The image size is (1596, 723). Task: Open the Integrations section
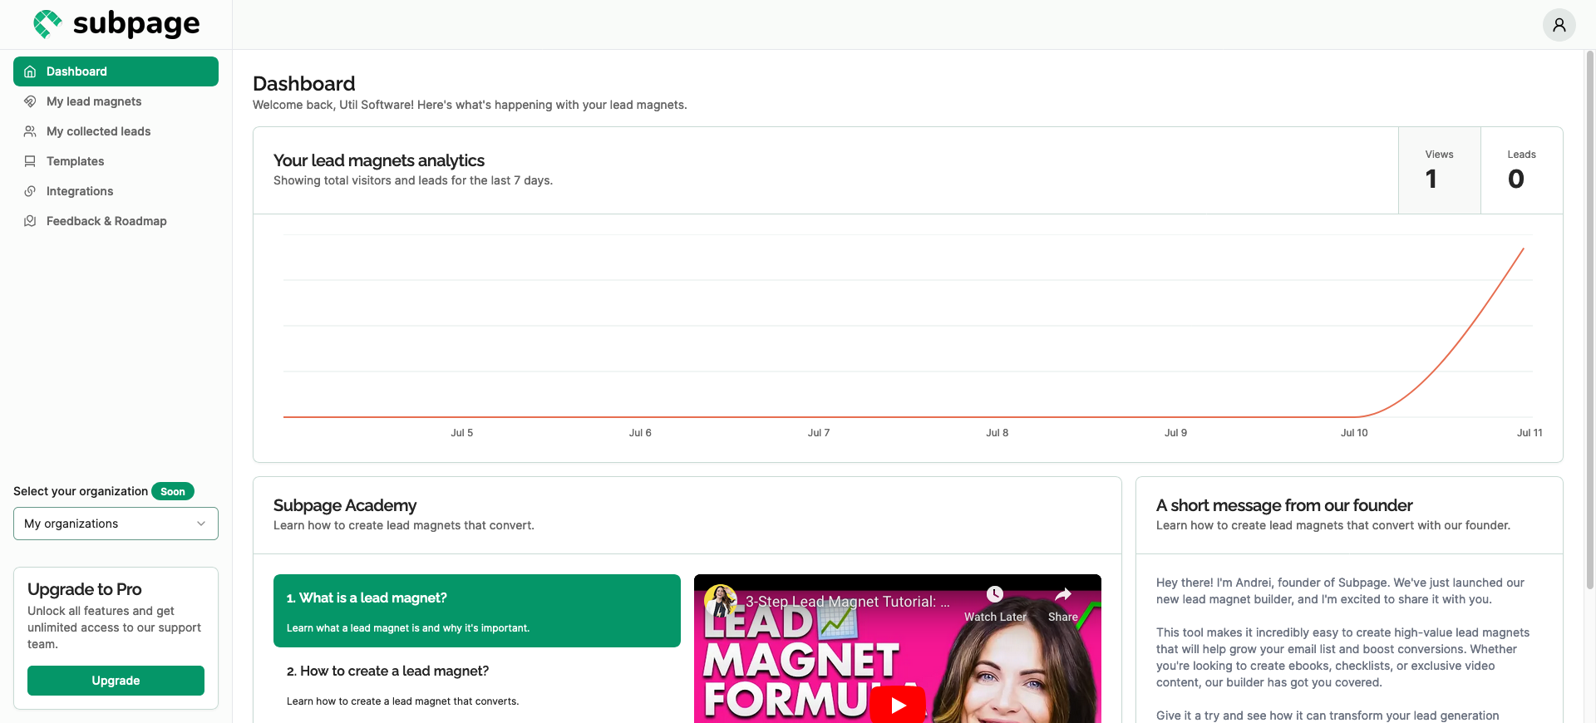tap(116, 191)
